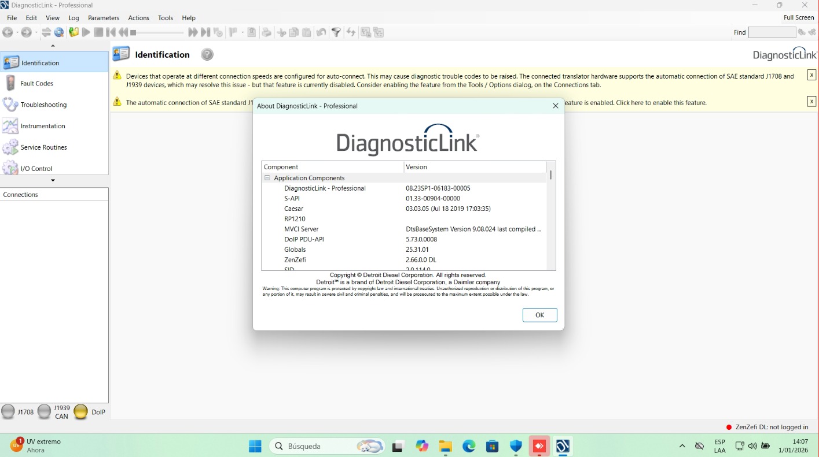819x457 pixels.
Task: Click the Filter funnel toolbar icon
Action: (336, 32)
